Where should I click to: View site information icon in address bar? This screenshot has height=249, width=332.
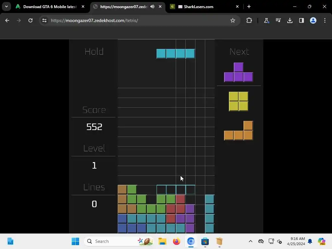click(x=44, y=20)
